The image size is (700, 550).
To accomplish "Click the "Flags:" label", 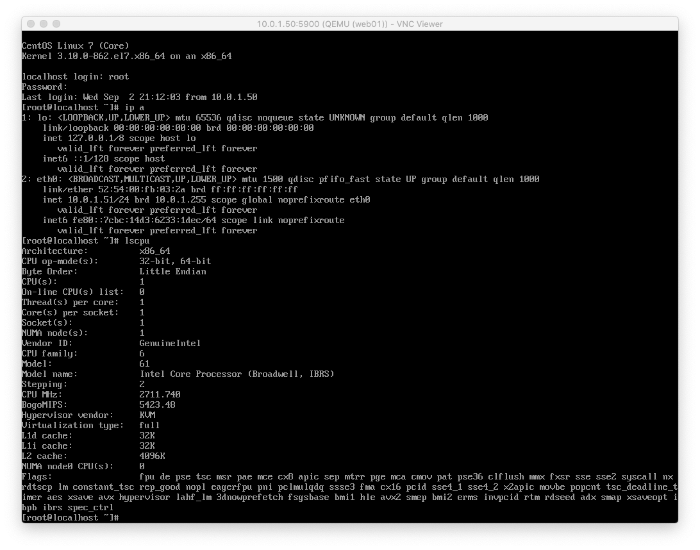I will pyautogui.click(x=37, y=477).
